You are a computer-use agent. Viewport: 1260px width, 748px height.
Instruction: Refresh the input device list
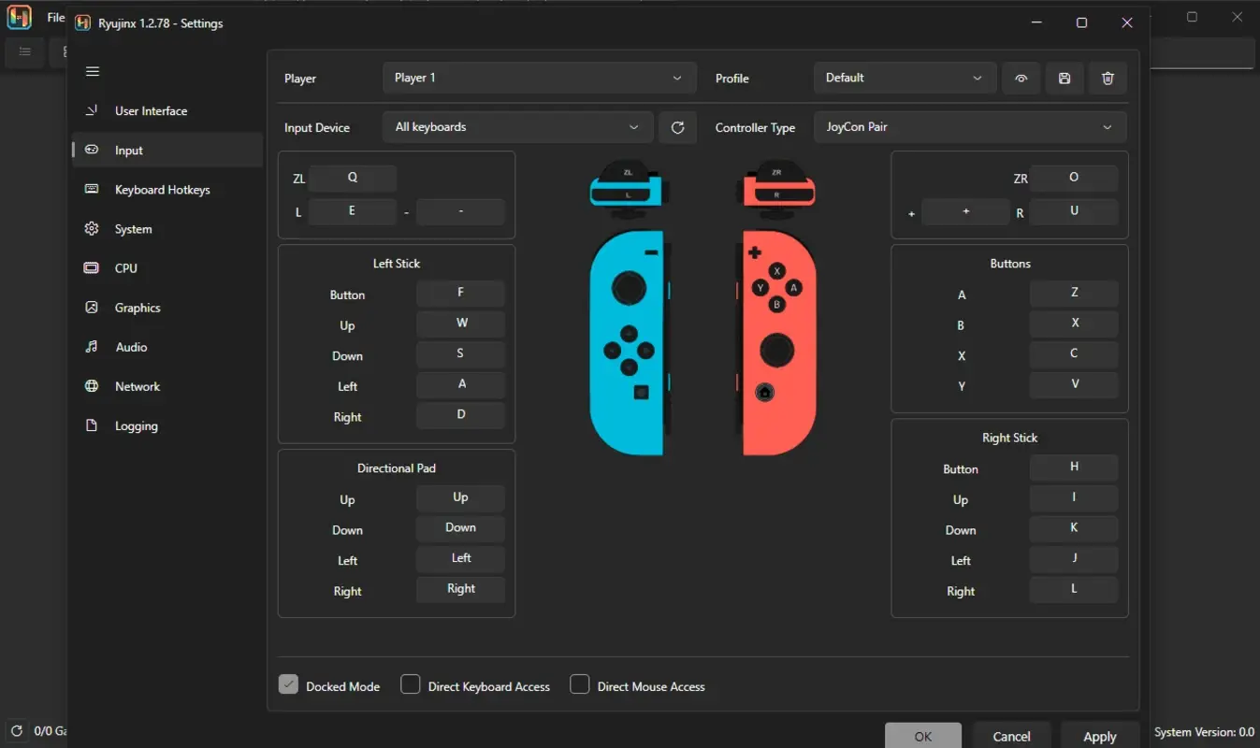click(677, 126)
